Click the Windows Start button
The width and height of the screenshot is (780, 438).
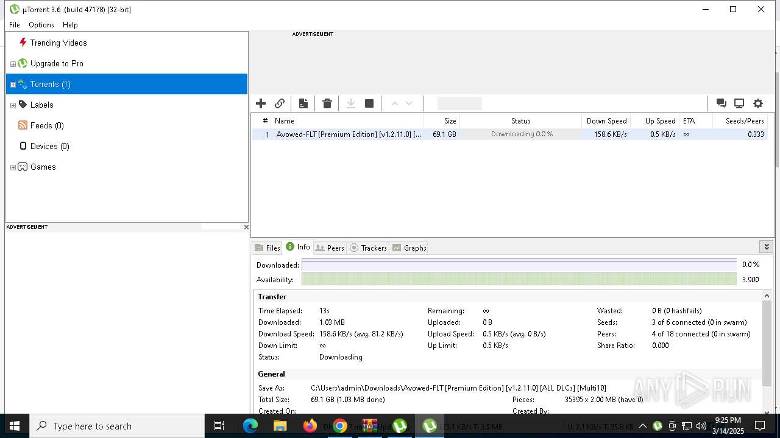pos(15,426)
